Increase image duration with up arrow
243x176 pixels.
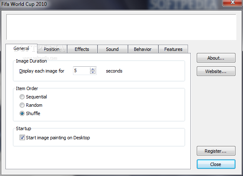pyautogui.click(x=93, y=69)
